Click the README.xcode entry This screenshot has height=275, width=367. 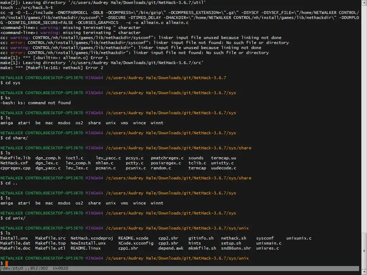[133, 238]
